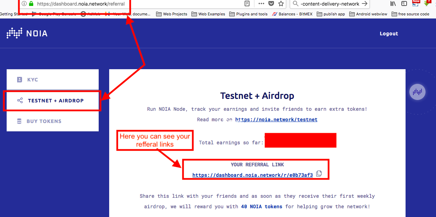Click the KYC ID card icon
Image resolution: width=436 pixels, height=217 pixels.
click(x=20, y=80)
